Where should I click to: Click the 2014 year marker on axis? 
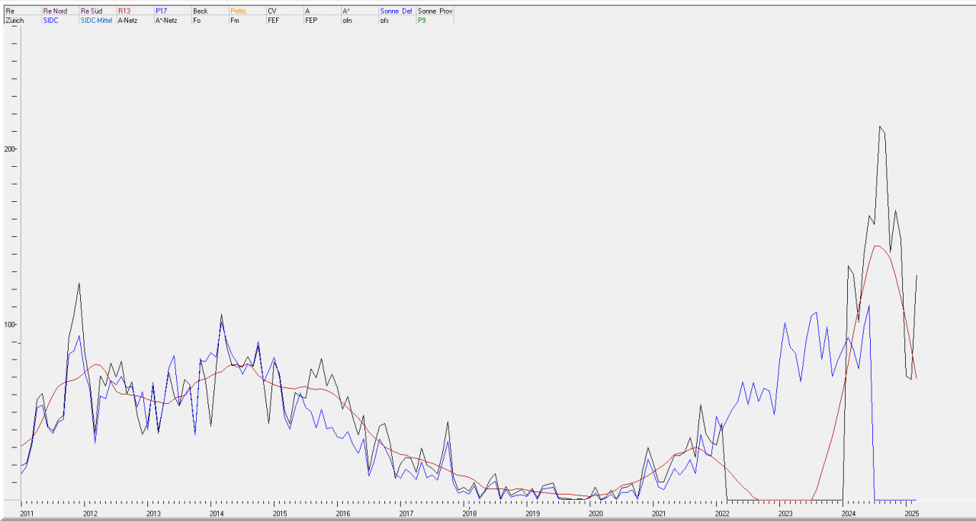(217, 514)
